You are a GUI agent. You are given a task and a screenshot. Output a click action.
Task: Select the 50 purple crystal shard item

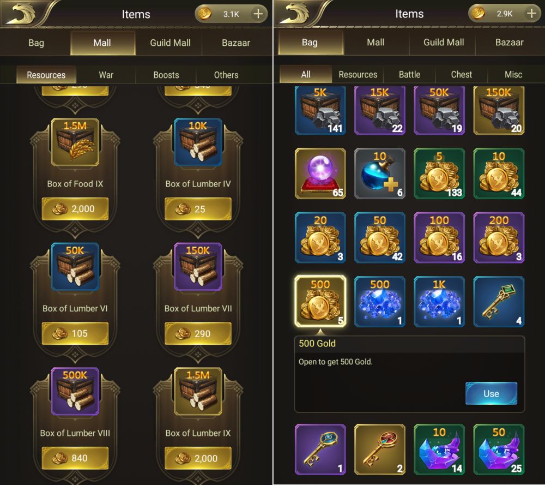coord(499,450)
